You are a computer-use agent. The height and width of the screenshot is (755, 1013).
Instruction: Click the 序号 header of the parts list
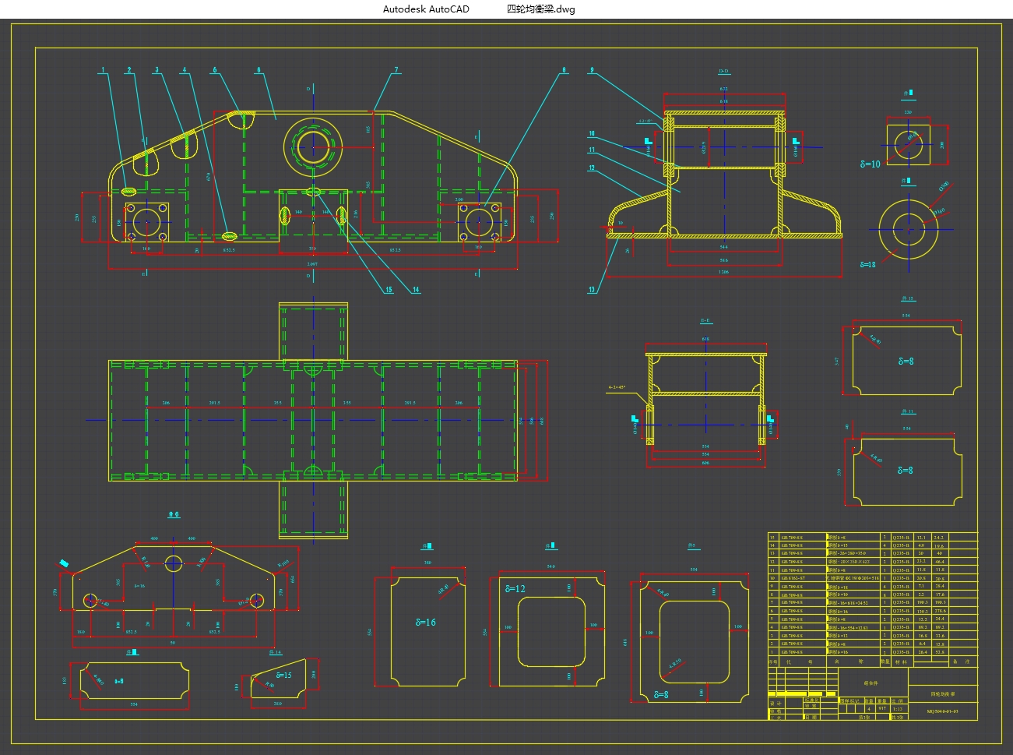[x=773, y=662]
